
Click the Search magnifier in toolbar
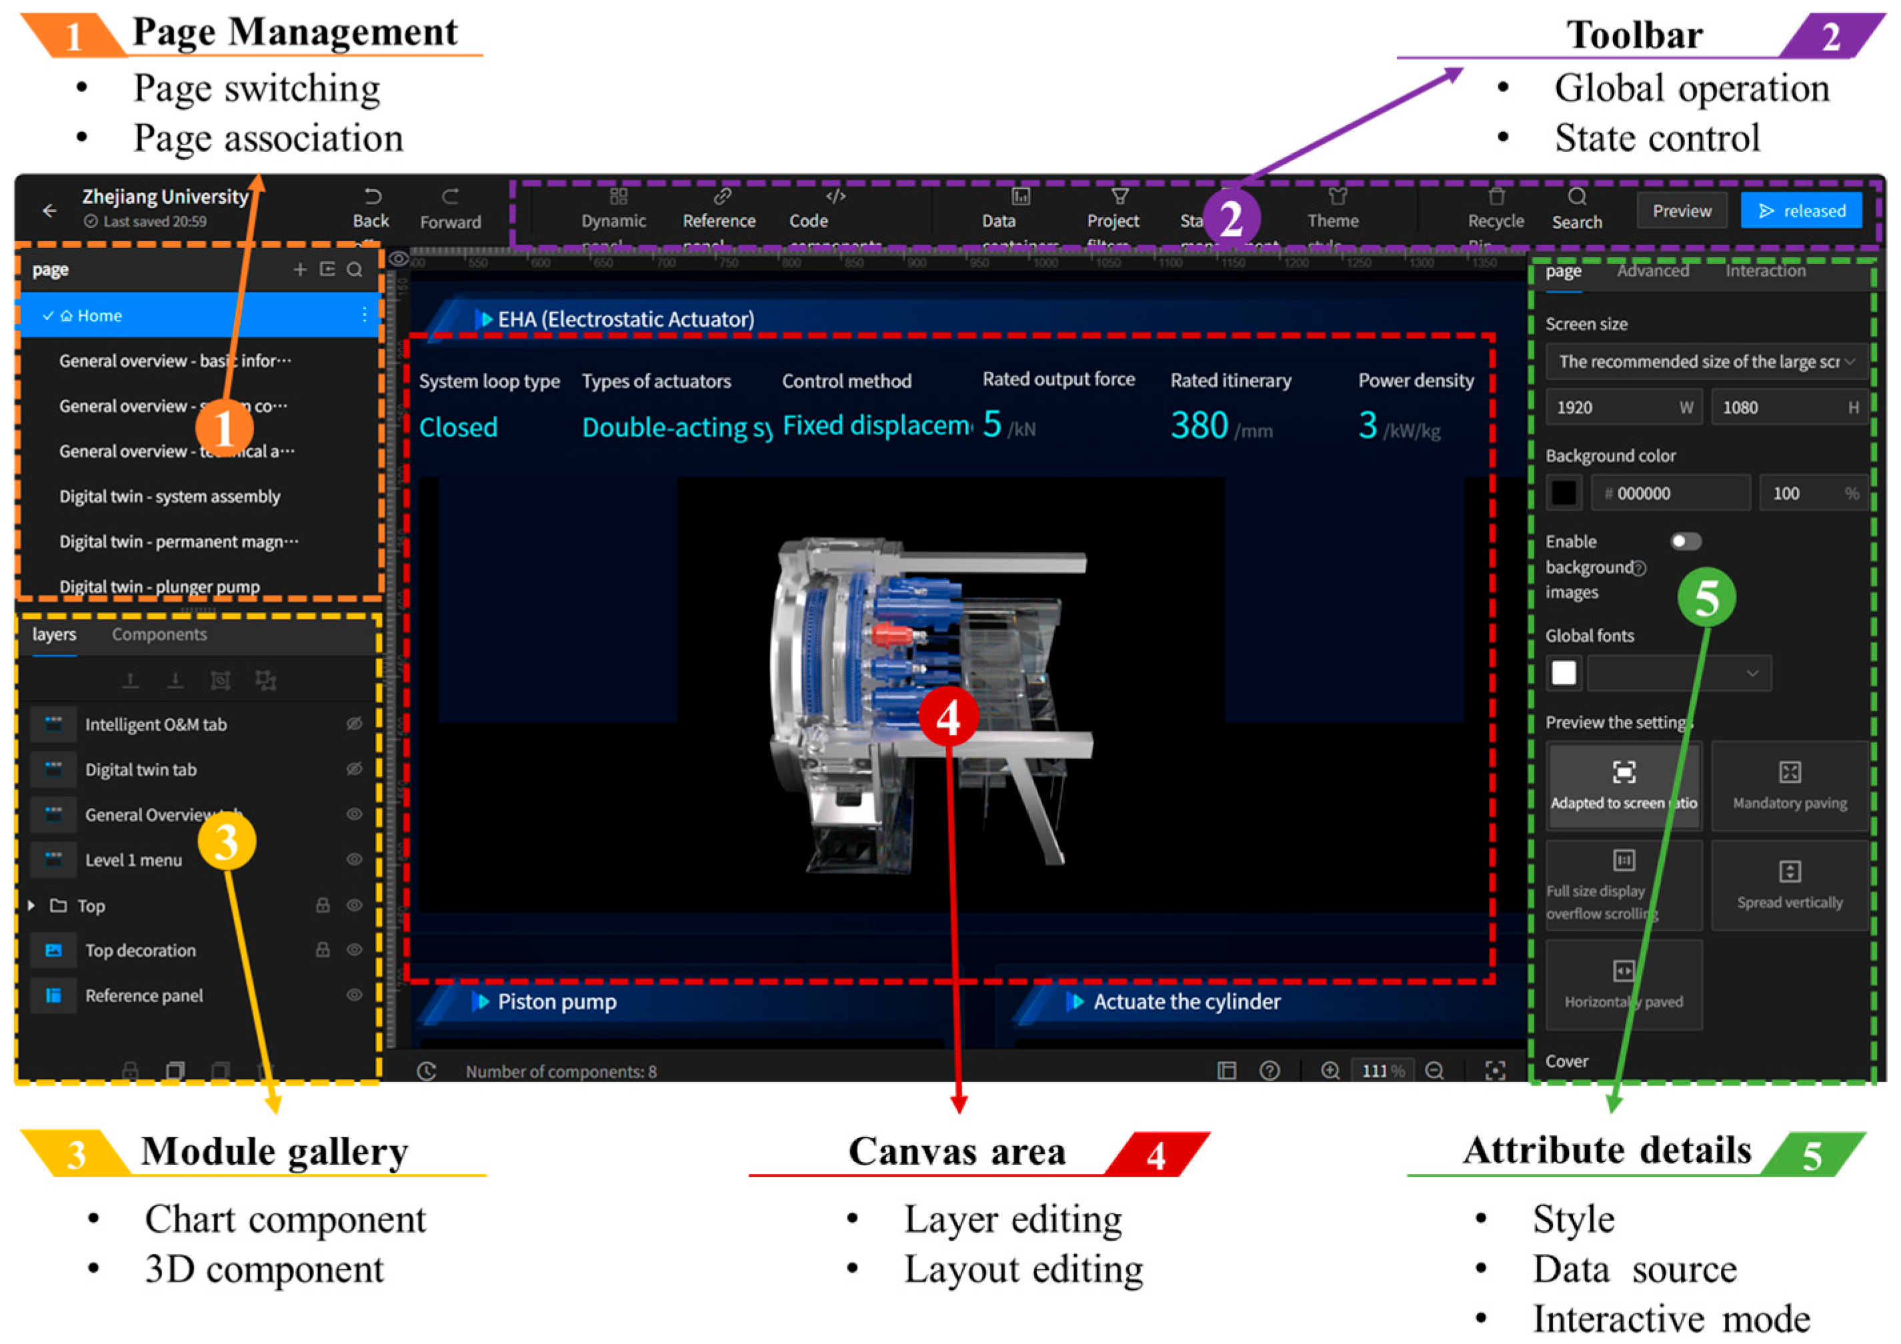point(1576,198)
